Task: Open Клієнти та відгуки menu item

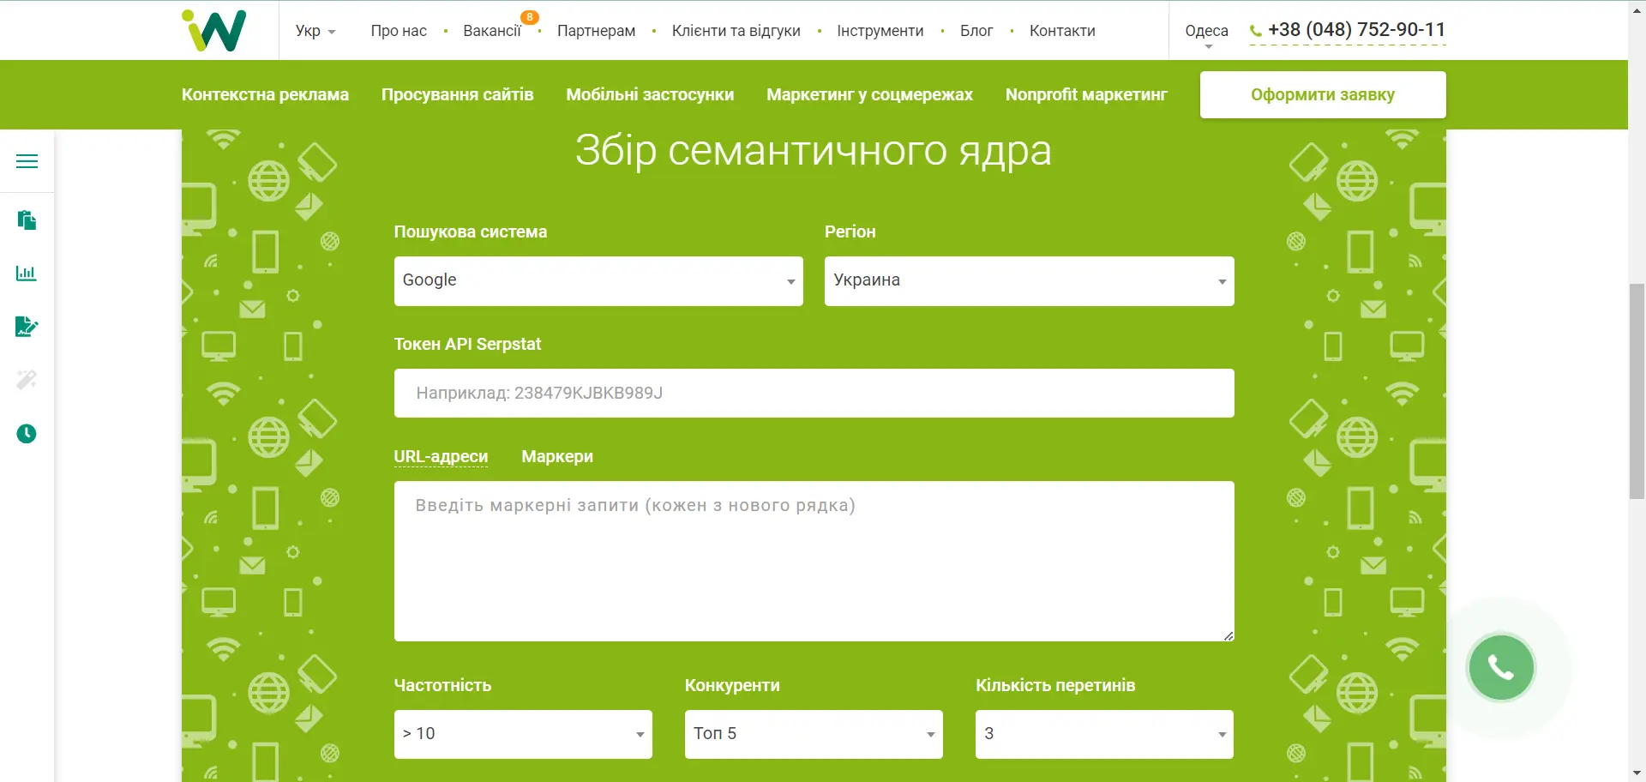Action: (736, 31)
